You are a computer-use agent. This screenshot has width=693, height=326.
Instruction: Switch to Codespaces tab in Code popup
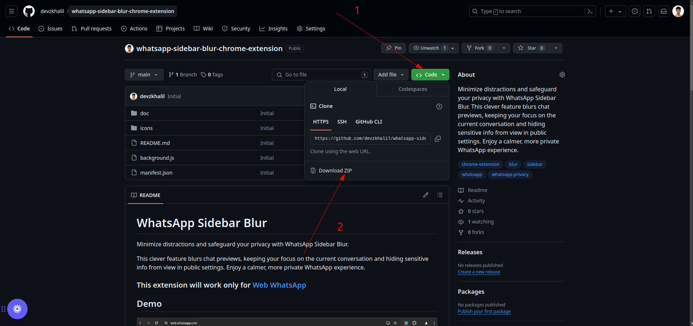coord(413,89)
